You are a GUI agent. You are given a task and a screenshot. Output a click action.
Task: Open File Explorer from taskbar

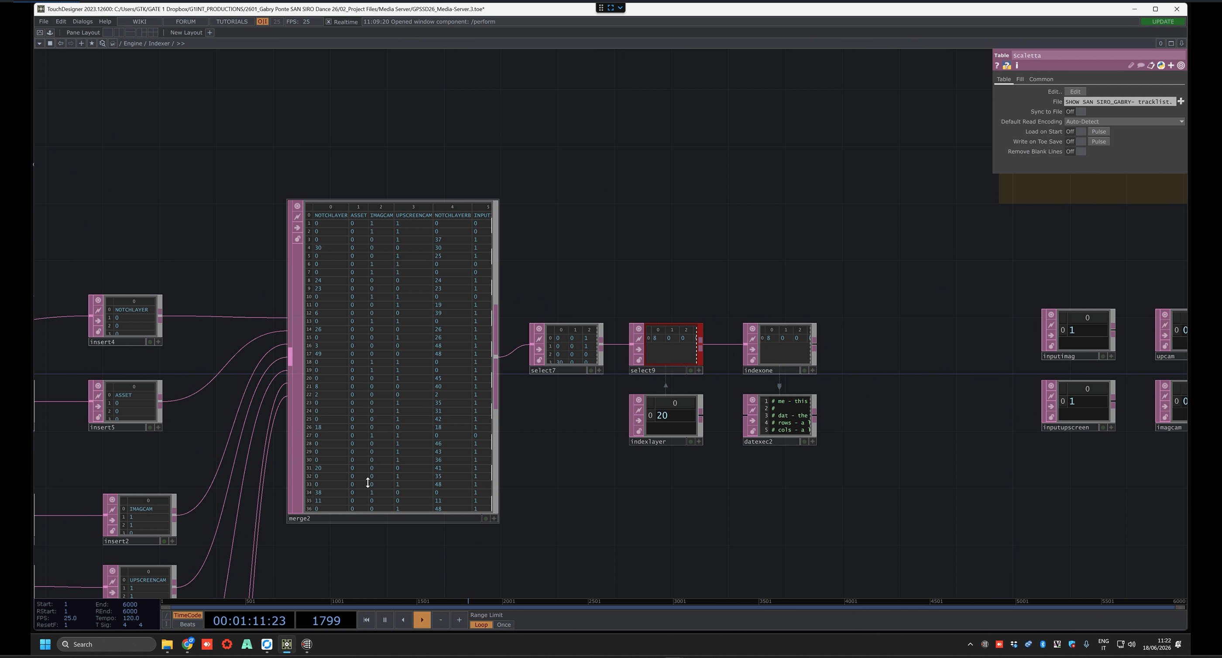(x=167, y=644)
